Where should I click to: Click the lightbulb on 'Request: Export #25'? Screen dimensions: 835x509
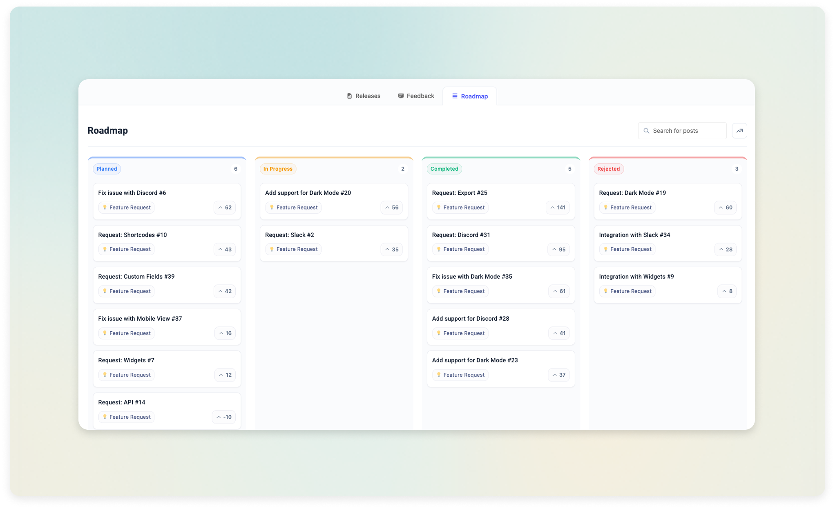coord(439,208)
